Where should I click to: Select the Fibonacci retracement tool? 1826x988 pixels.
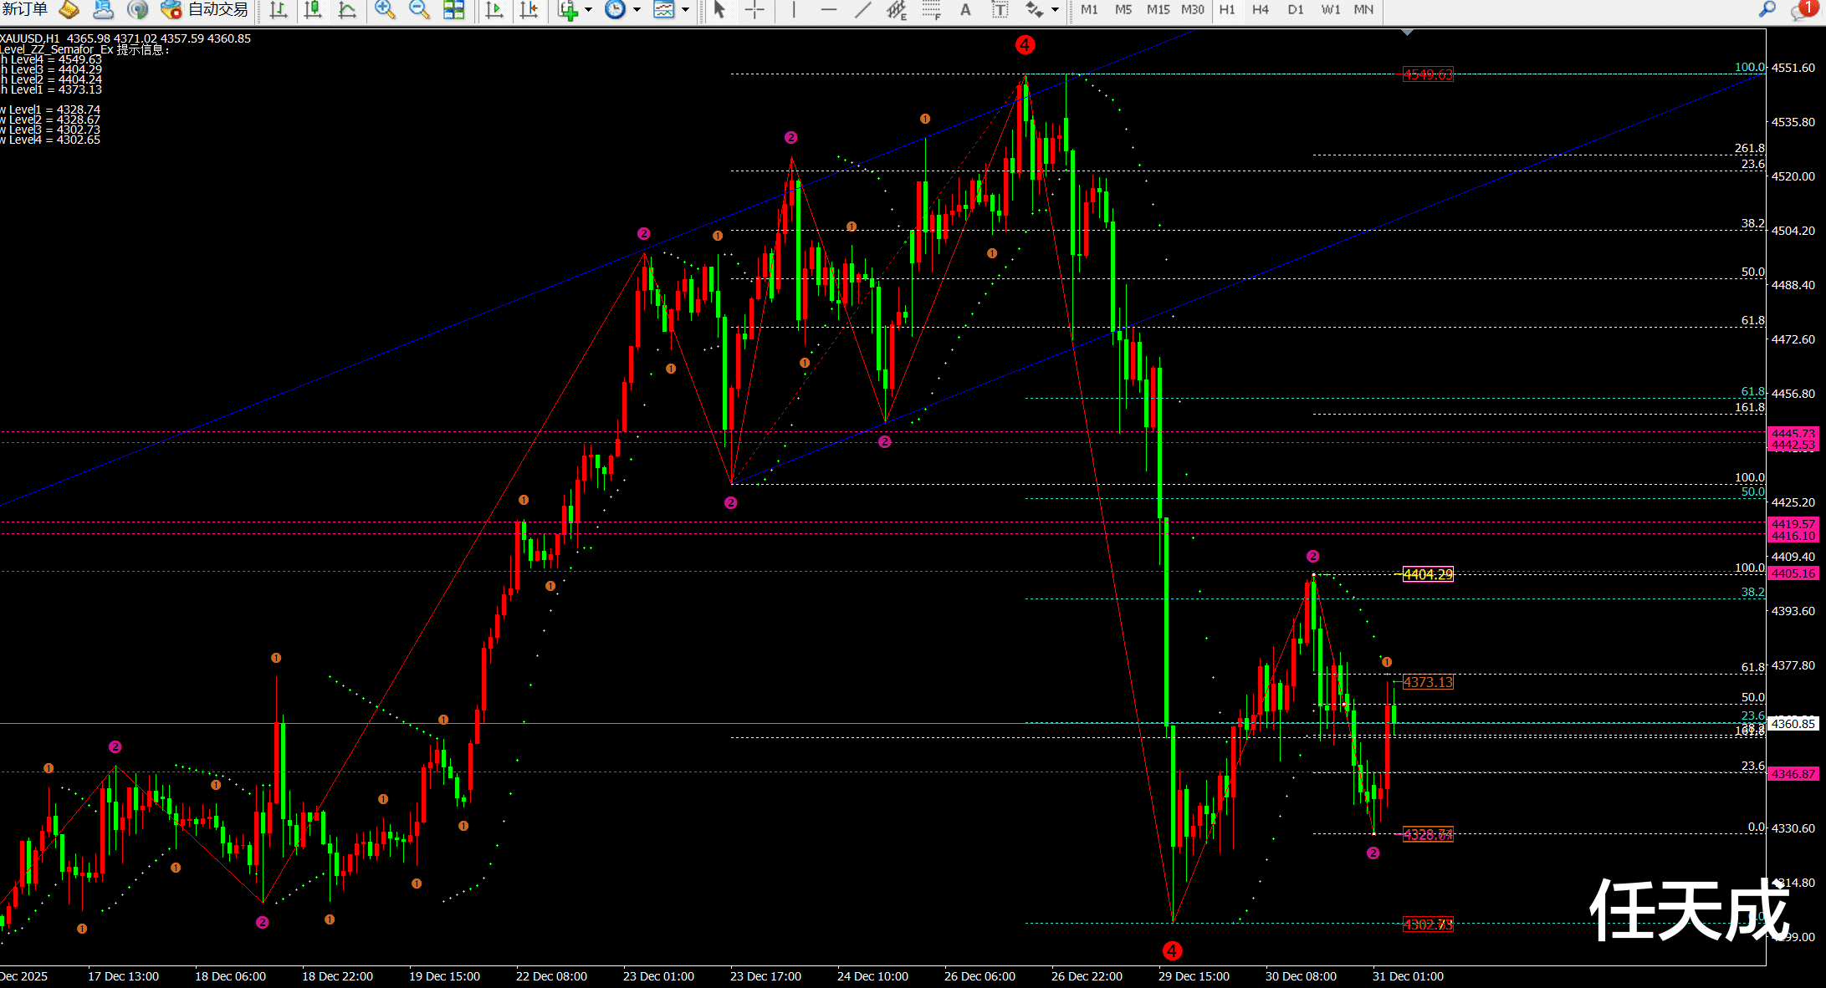(931, 10)
